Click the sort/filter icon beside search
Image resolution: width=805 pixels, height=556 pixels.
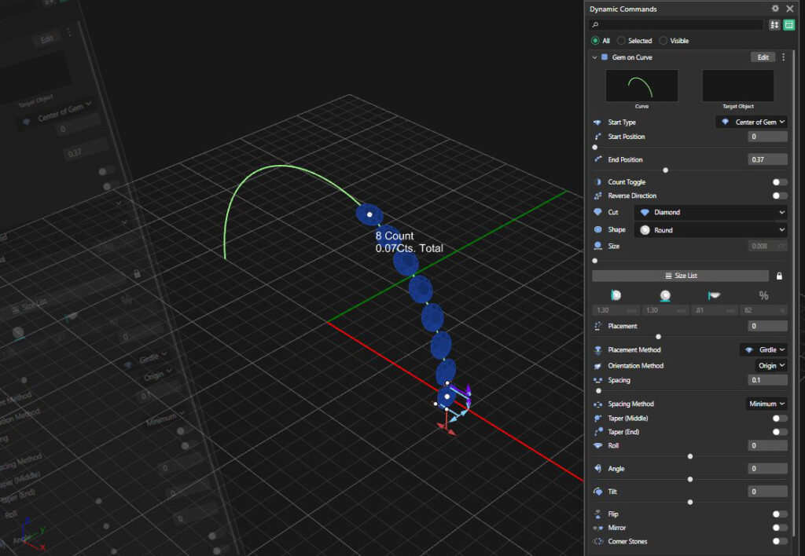(x=775, y=25)
